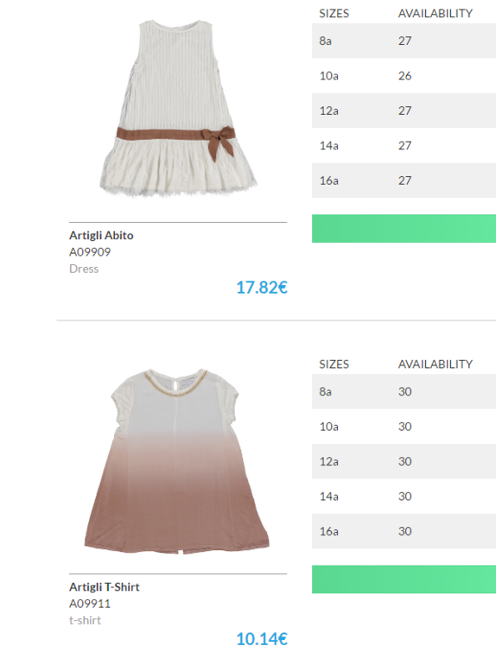
Task: Click the Artigli Abito product title
Action: 101,236
